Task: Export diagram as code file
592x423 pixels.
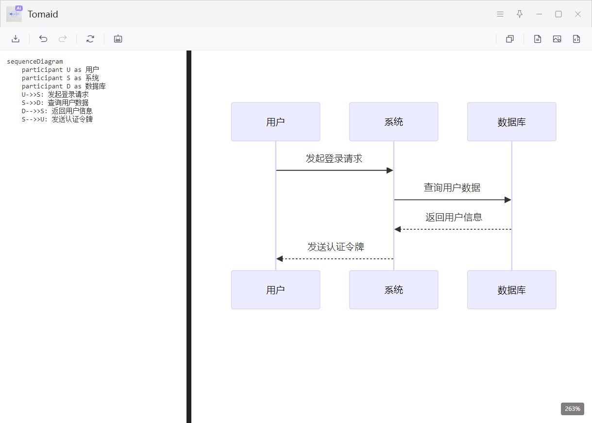Action: (576, 39)
